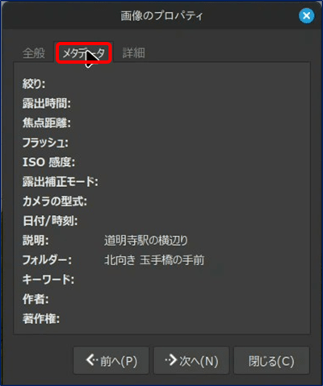
Task: Click the ISO 感度 label
Action: click(x=48, y=162)
